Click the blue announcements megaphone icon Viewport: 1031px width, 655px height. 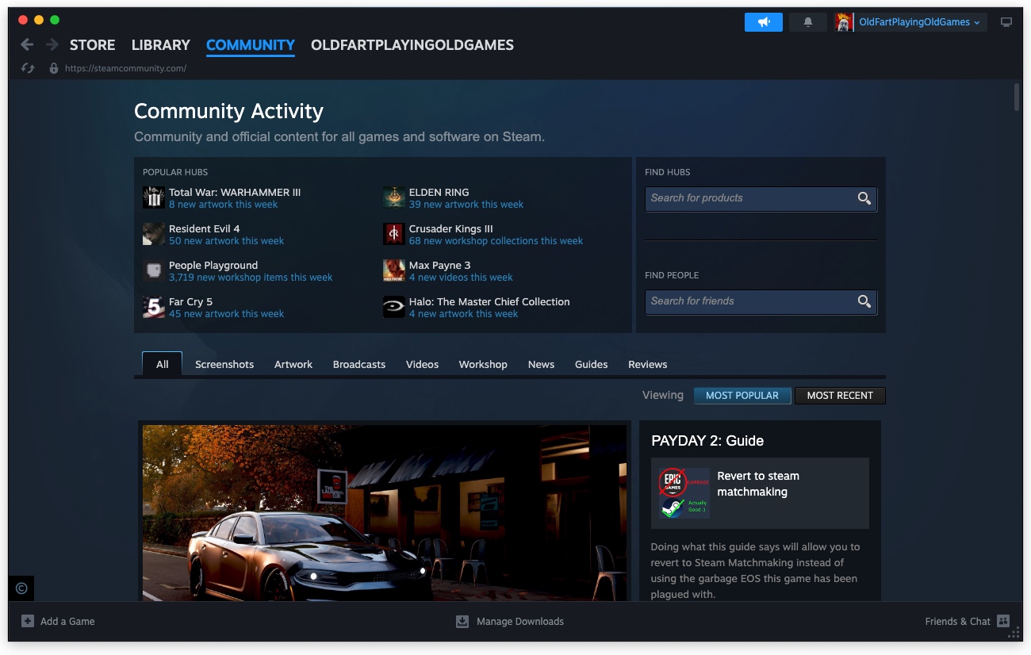click(763, 21)
